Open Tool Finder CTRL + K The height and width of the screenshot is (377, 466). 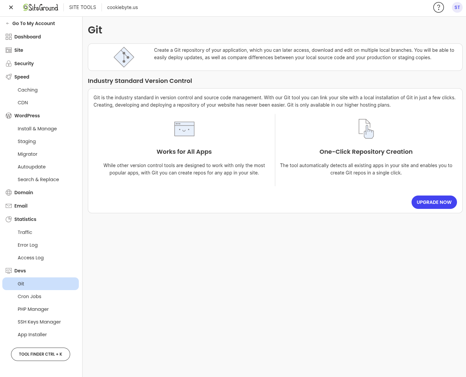tap(40, 354)
